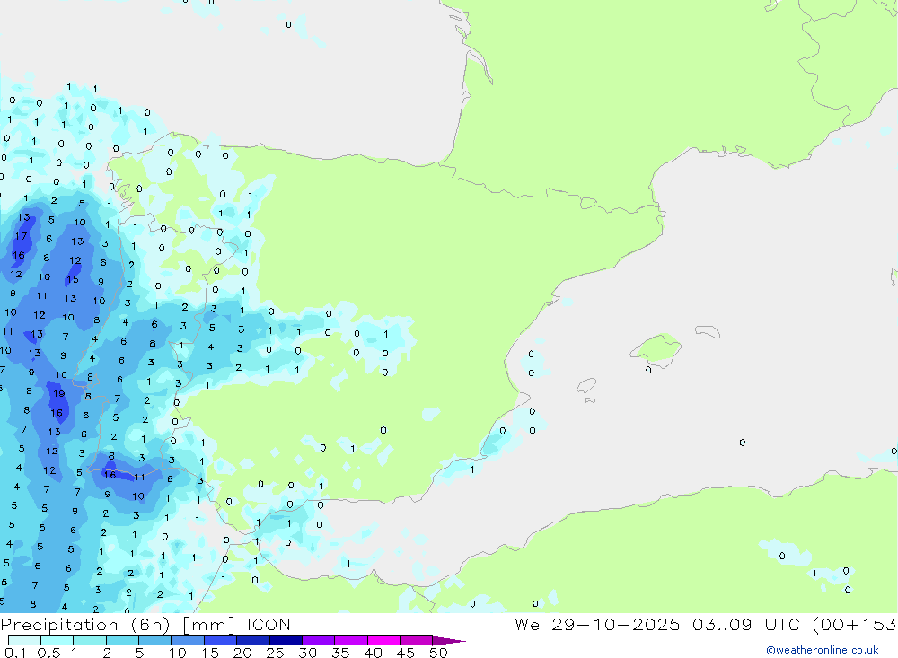Pick the 15–20 mm legend swatch
Viewport: 898px width, 658px height.
point(221,640)
